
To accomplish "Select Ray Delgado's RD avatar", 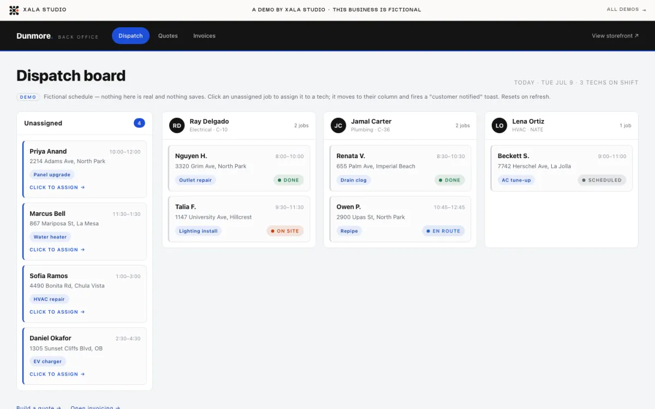I will pyautogui.click(x=177, y=125).
